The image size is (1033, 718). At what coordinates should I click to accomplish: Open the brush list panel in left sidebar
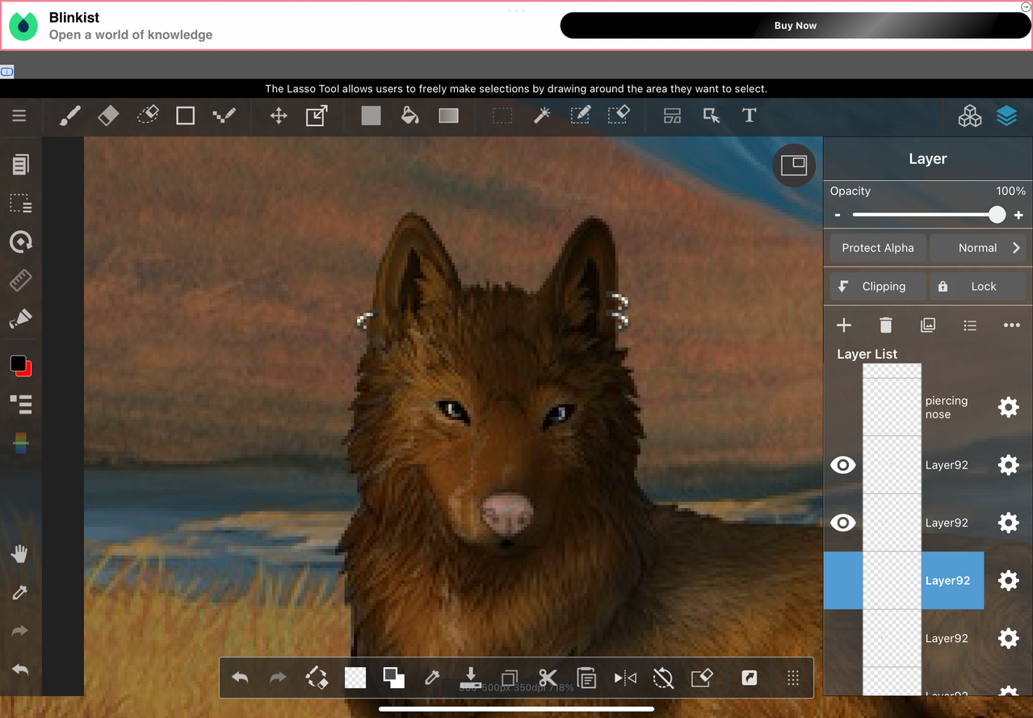[21, 404]
